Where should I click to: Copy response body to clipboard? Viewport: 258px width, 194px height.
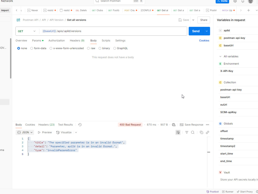pos(201,132)
